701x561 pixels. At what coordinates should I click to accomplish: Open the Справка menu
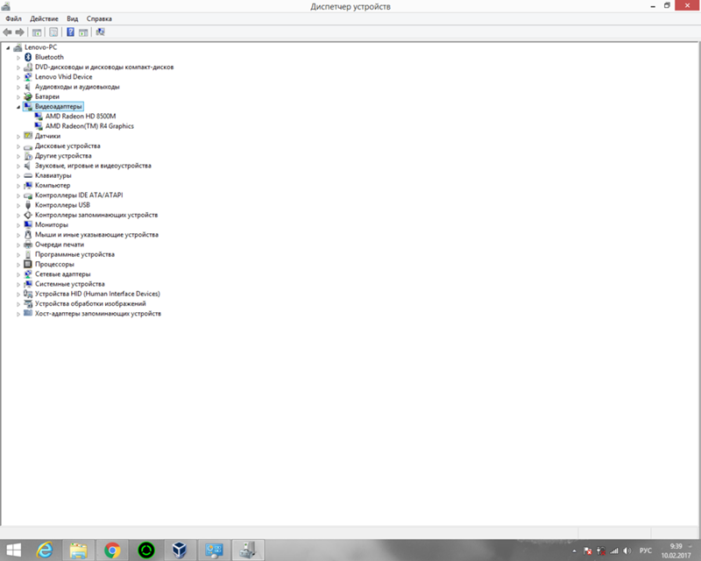100,18
